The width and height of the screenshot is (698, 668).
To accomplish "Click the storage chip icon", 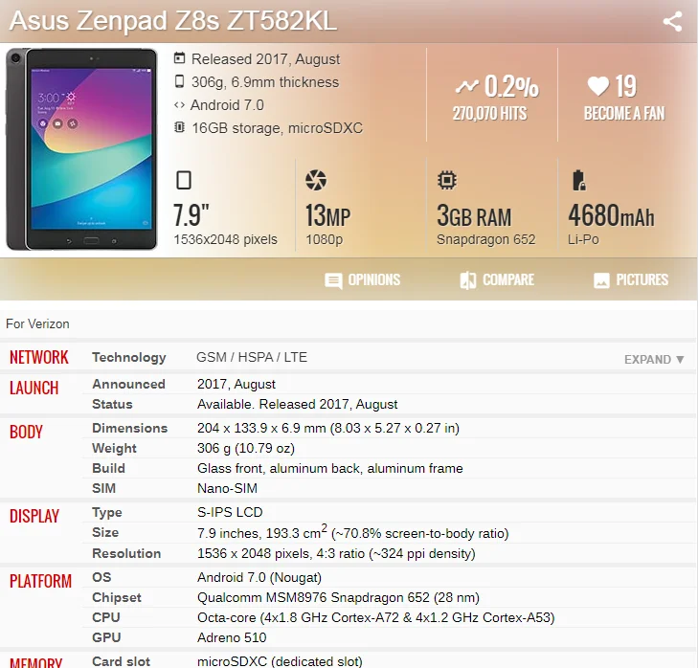I will pos(179,127).
